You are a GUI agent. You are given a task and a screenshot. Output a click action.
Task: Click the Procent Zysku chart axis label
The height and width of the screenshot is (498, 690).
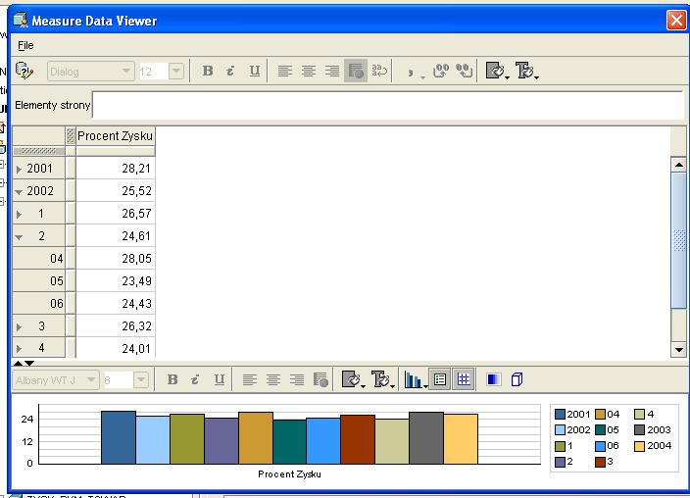coord(289,474)
